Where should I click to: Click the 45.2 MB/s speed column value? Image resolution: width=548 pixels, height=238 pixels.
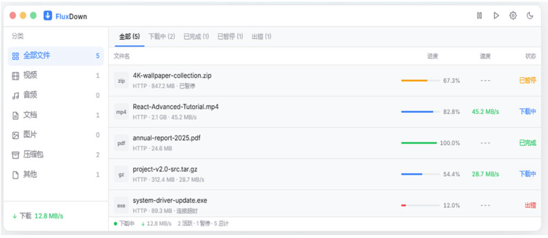(485, 112)
